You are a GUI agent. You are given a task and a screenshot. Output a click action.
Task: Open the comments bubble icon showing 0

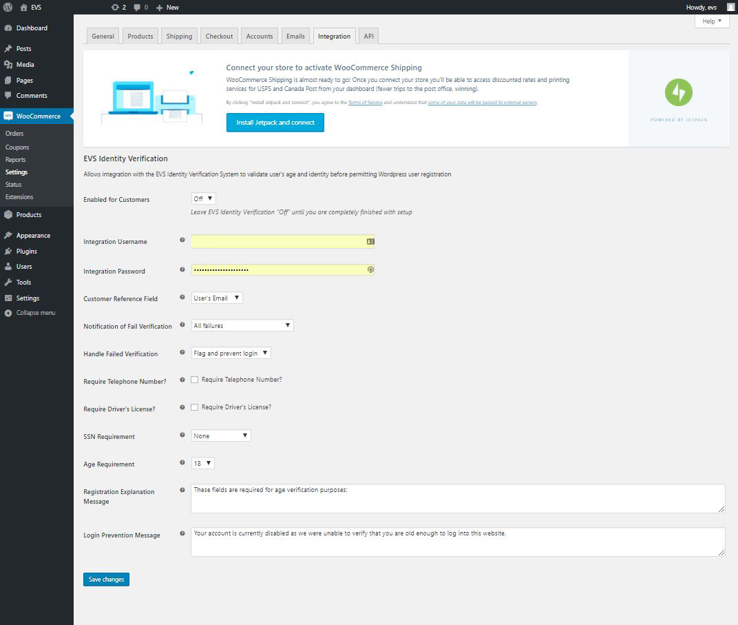click(x=137, y=8)
